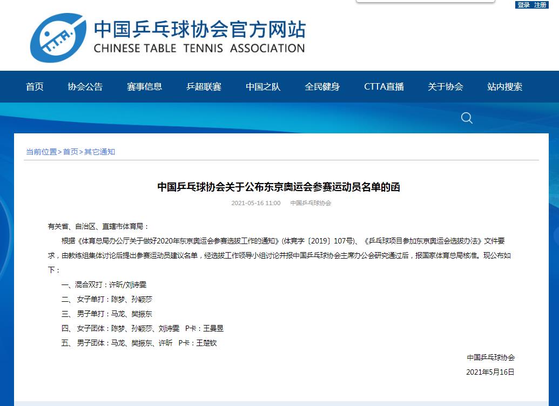
Task: Click the 男子团体 line with P卡 王楚钦
Action: pyautogui.click(x=139, y=343)
